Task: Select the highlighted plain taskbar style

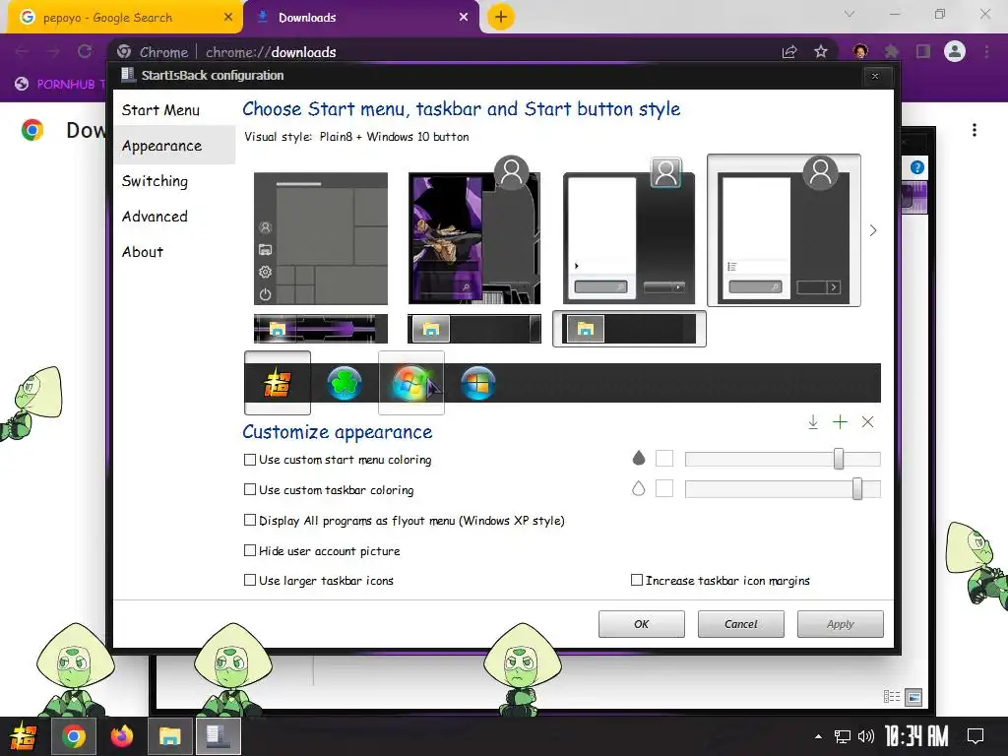Action: [629, 329]
